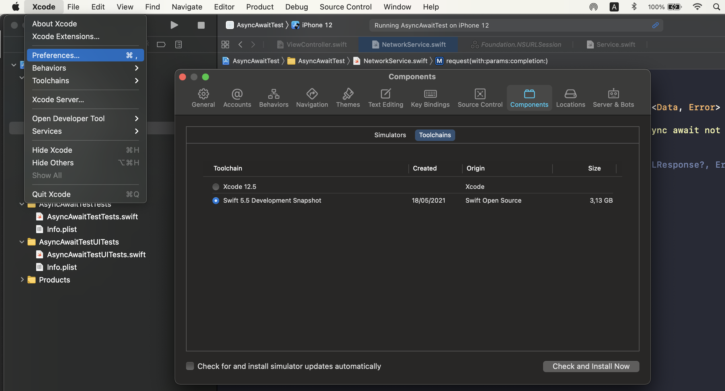Click the link icon in activity status bar

[x=655, y=25]
